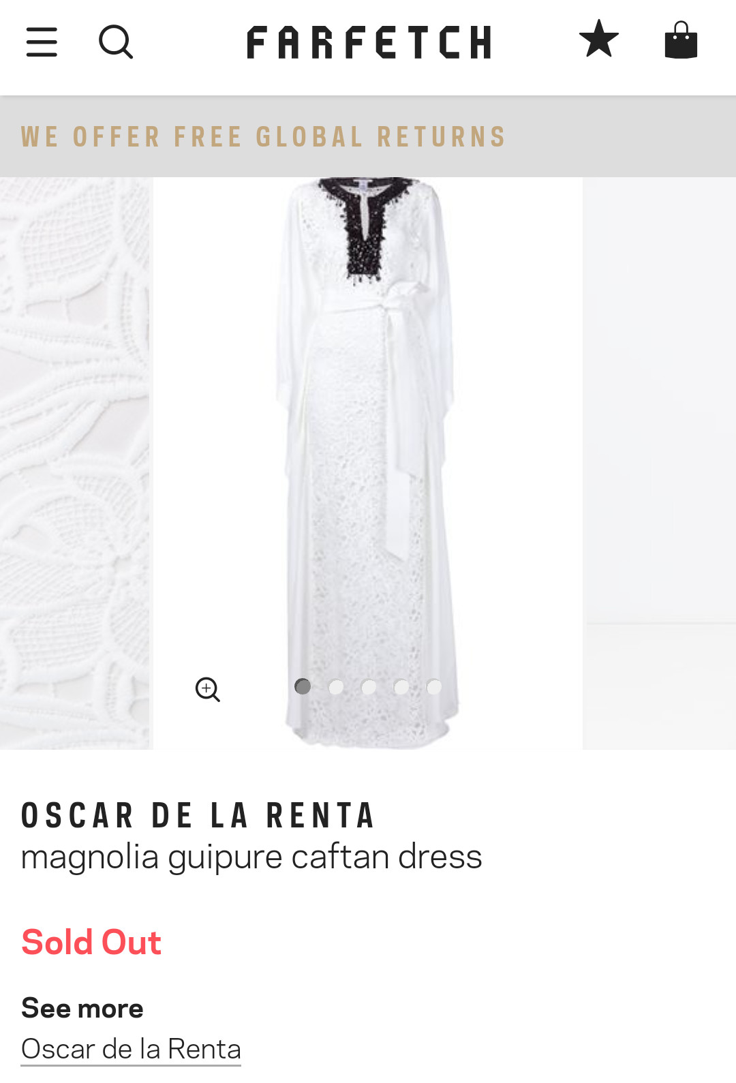The height and width of the screenshot is (1083, 736).
Task: View the next product image on right
Action: click(x=659, y=463)
